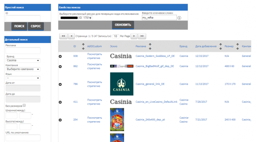
Task: Click the AdIDCustom column header
Action: (94, 46)
